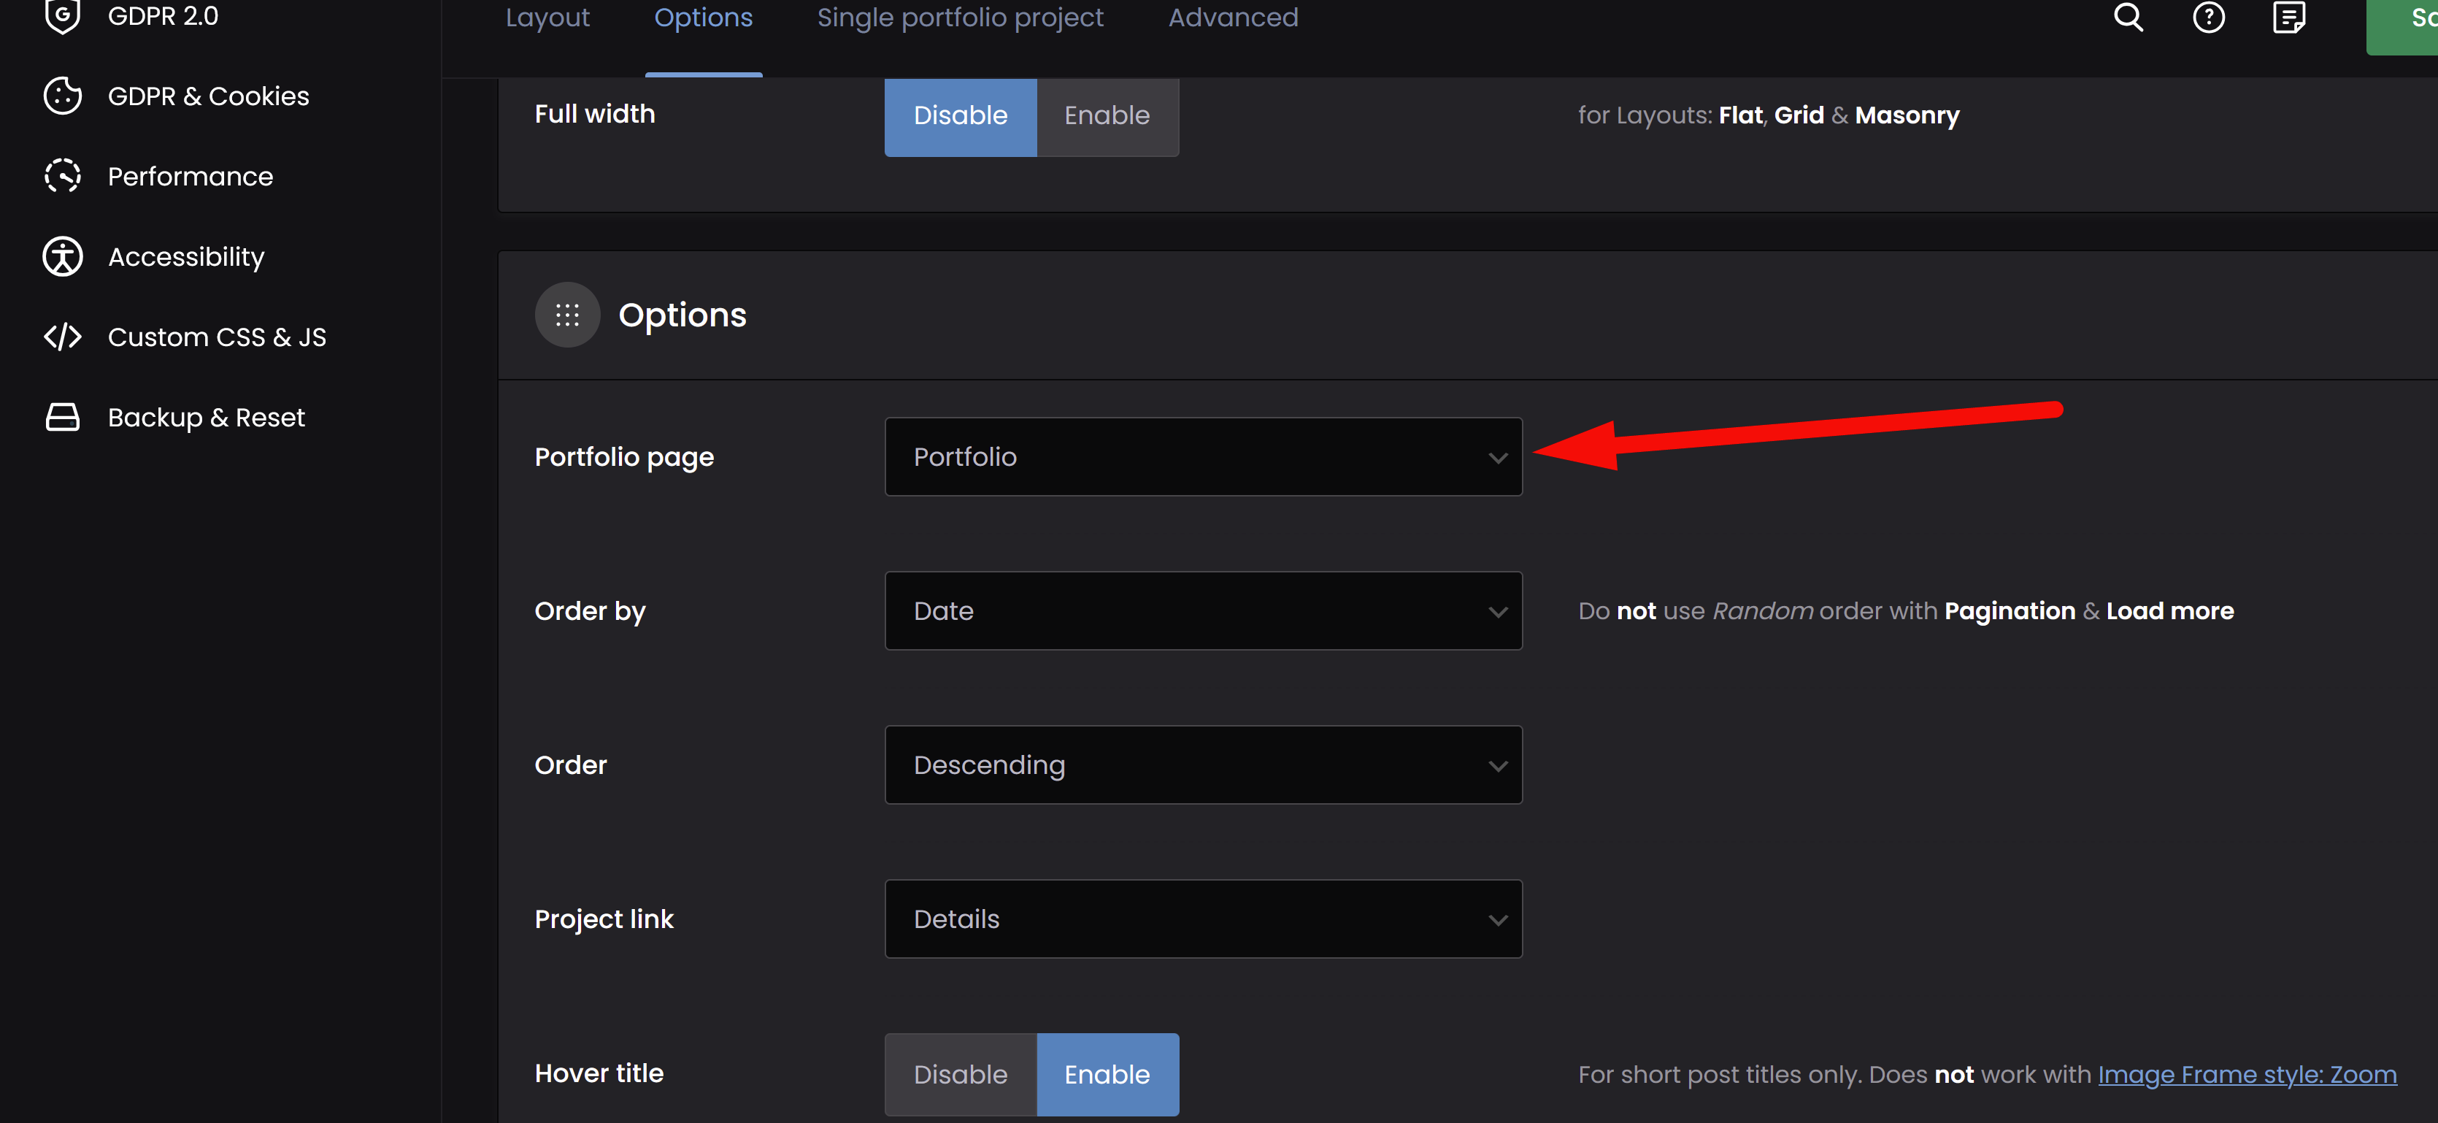Open the Project link Details dropdown
The width and height of the screenshot is (2438, 1123).
click(x=1202, y=919)
